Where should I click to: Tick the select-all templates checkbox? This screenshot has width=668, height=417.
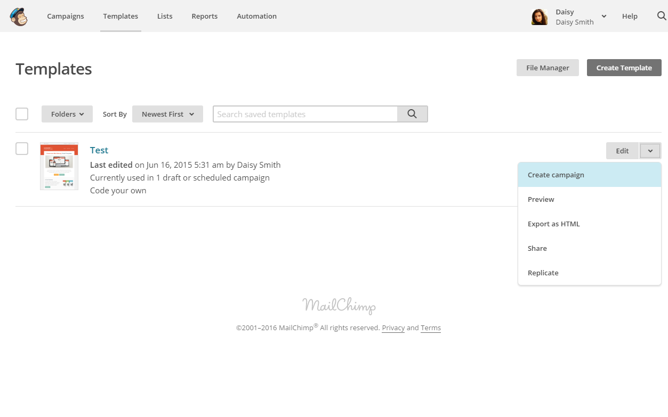click(x=22, y=114)
